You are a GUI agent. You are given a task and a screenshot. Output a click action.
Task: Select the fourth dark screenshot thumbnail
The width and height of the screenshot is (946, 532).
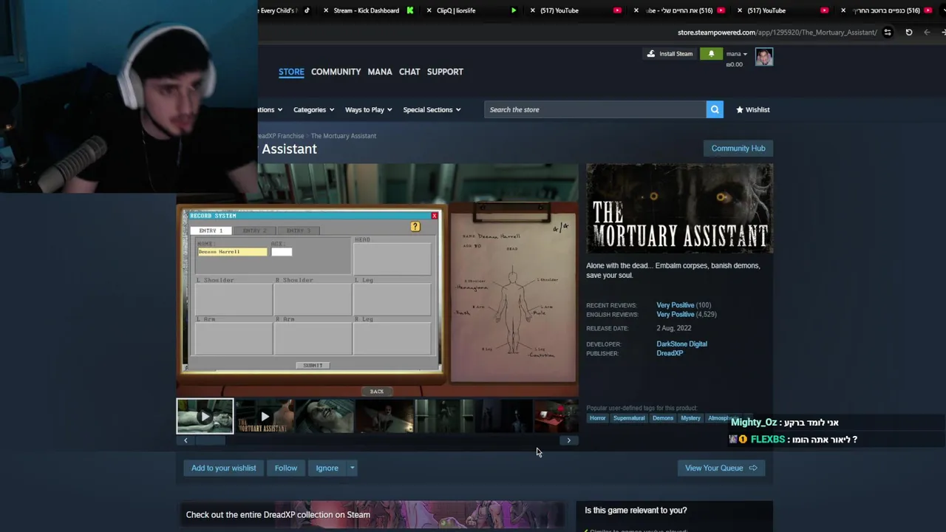pyautogui.click(x=384, y=416)
